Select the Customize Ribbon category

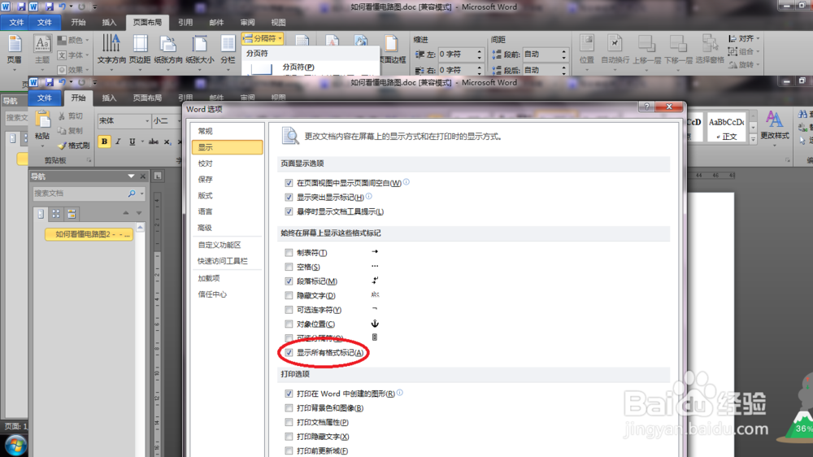tap(227, 245)
